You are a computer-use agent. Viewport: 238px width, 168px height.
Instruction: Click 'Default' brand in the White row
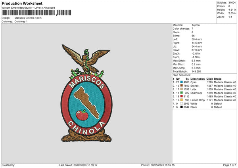pos(218,103)
